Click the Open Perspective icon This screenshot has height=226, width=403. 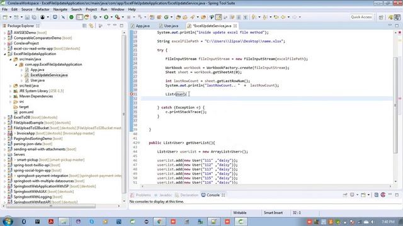tap(381, 17)
